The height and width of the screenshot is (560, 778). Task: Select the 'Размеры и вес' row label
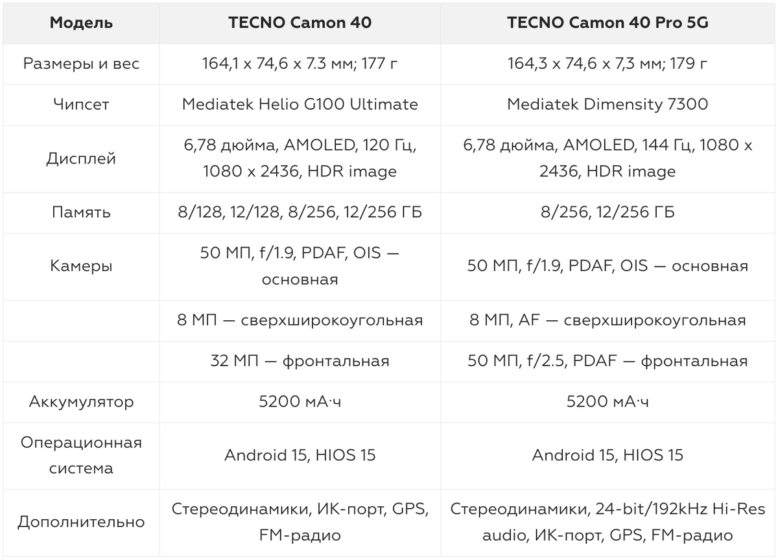pos(81,64)
